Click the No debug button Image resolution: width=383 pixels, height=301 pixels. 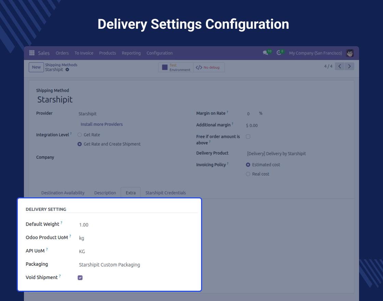click(x=209, y=67)
